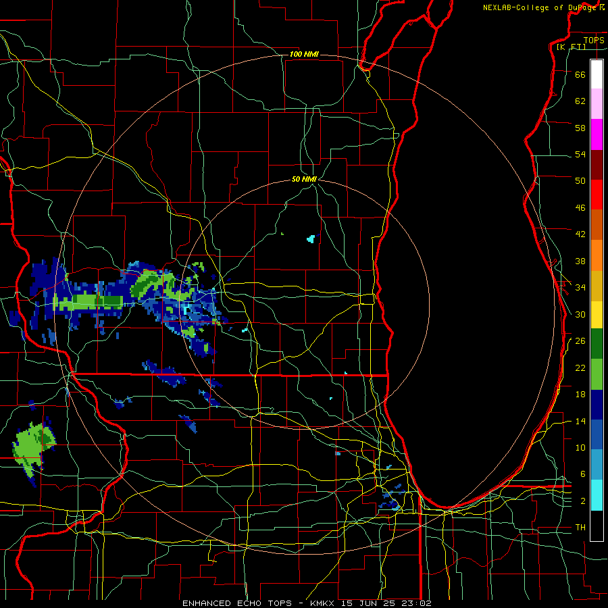Click the '58' legend scale label
Screen dimensions: 608x608
click(x=580, y=128)
